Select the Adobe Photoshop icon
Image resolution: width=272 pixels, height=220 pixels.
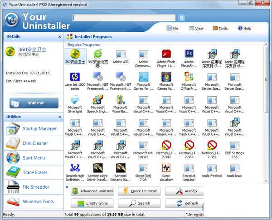[189, 54]
